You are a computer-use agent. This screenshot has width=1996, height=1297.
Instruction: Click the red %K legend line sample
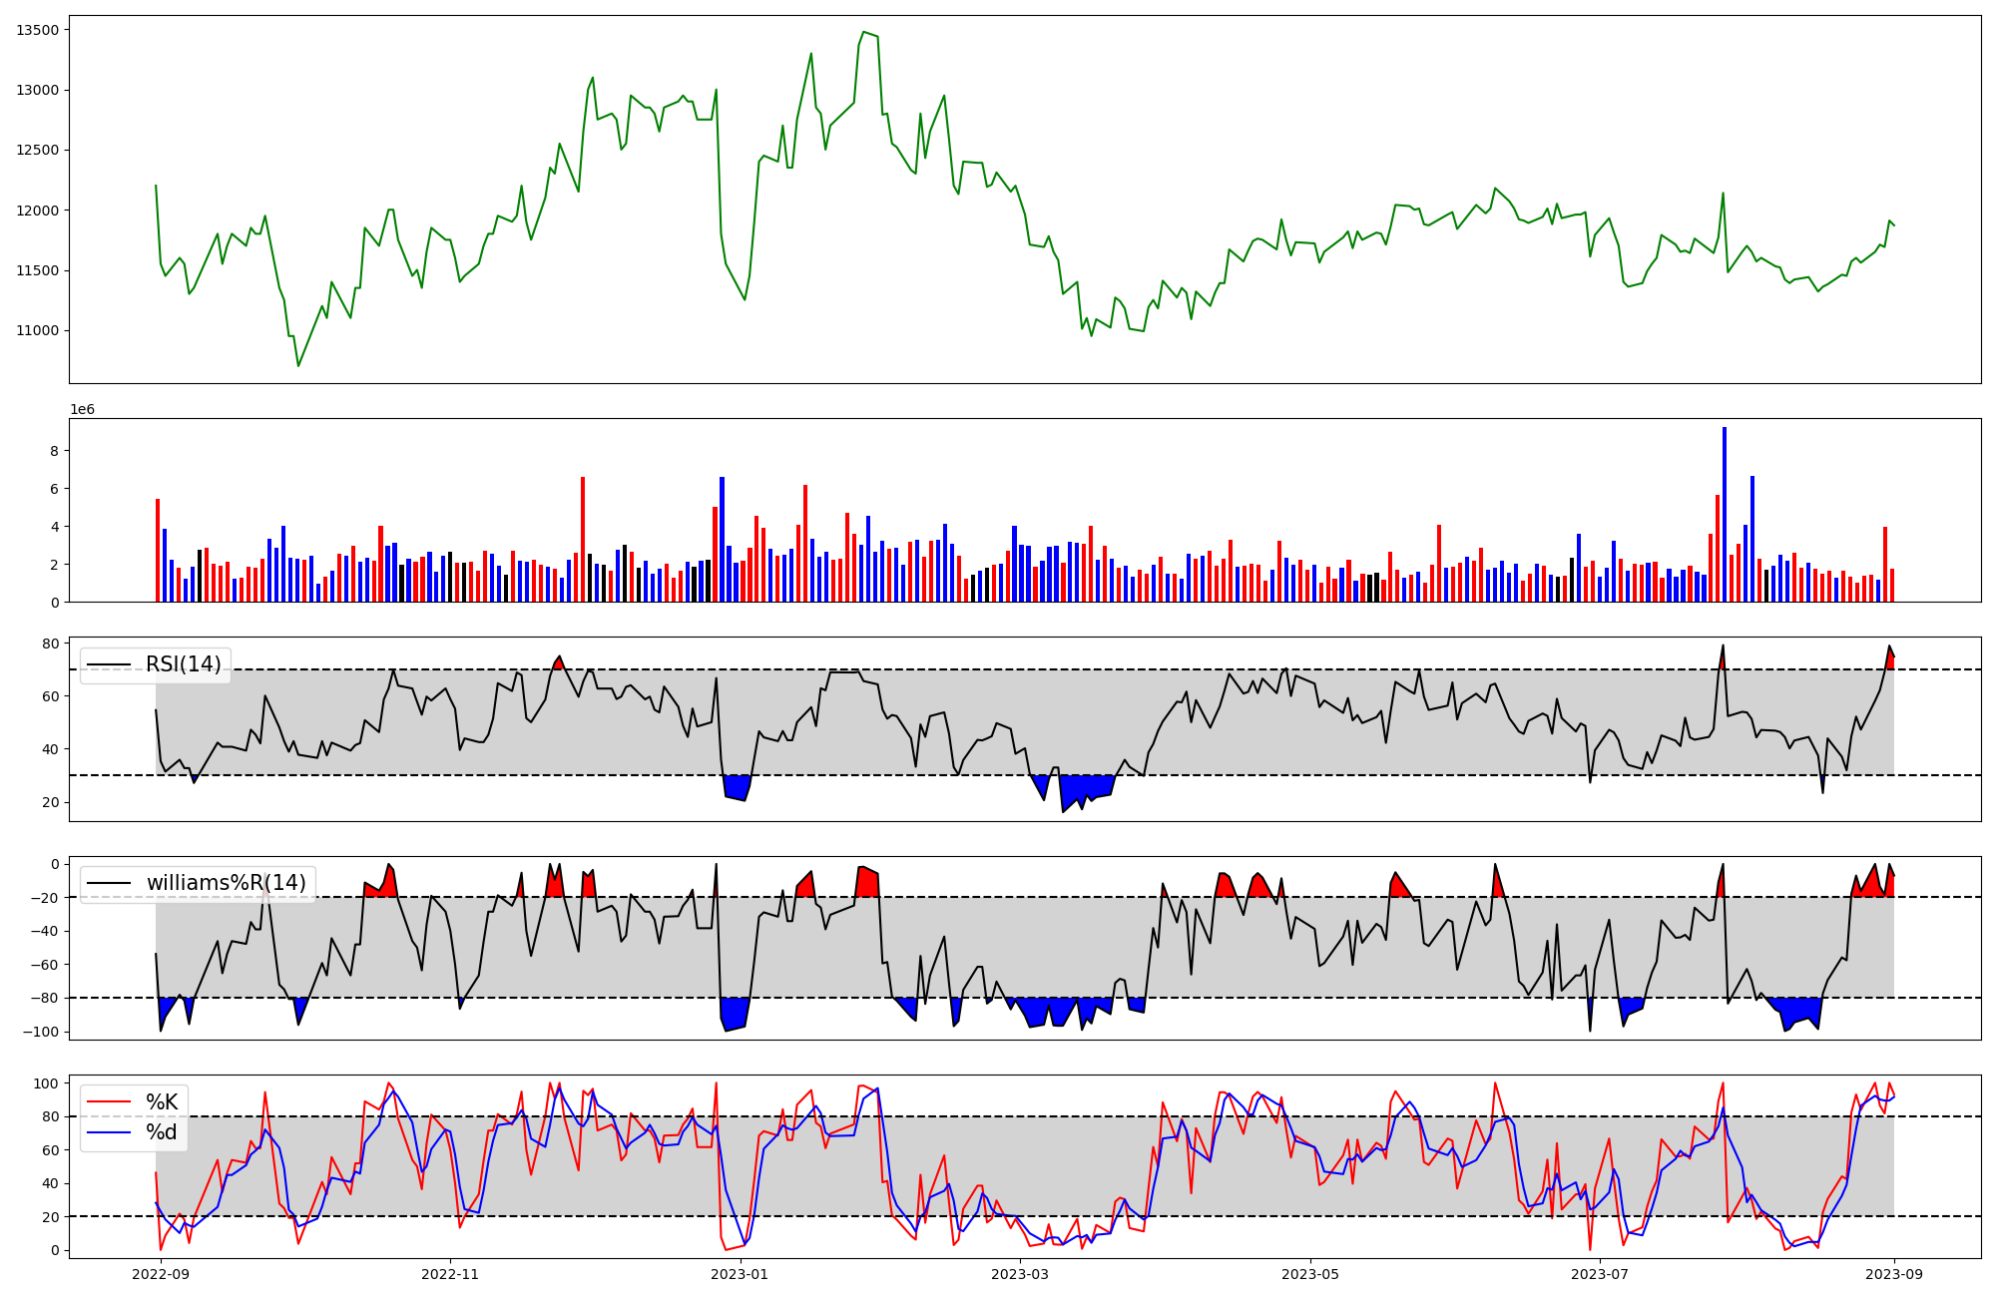tap(109, 1102)
